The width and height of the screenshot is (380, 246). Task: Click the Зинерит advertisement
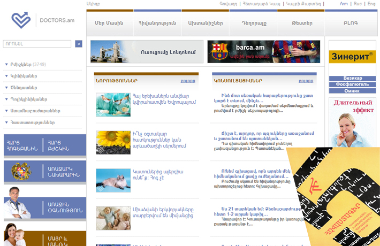[x=352, y=56]
